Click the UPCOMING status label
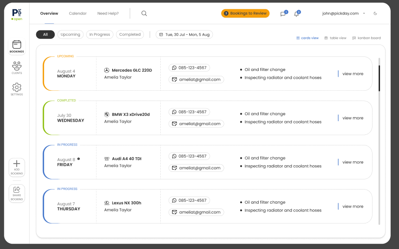Image resolution: width=399 pixels, height=249 pixels. pyautogui.click(x=65, y=56)
